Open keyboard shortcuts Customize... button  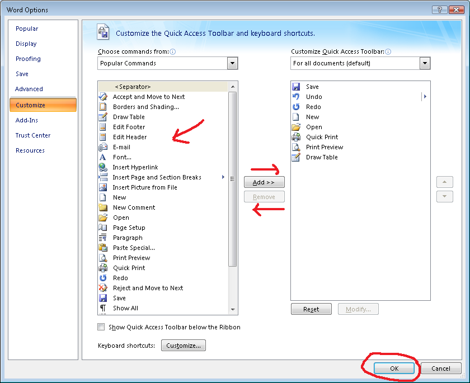[184, 346]
